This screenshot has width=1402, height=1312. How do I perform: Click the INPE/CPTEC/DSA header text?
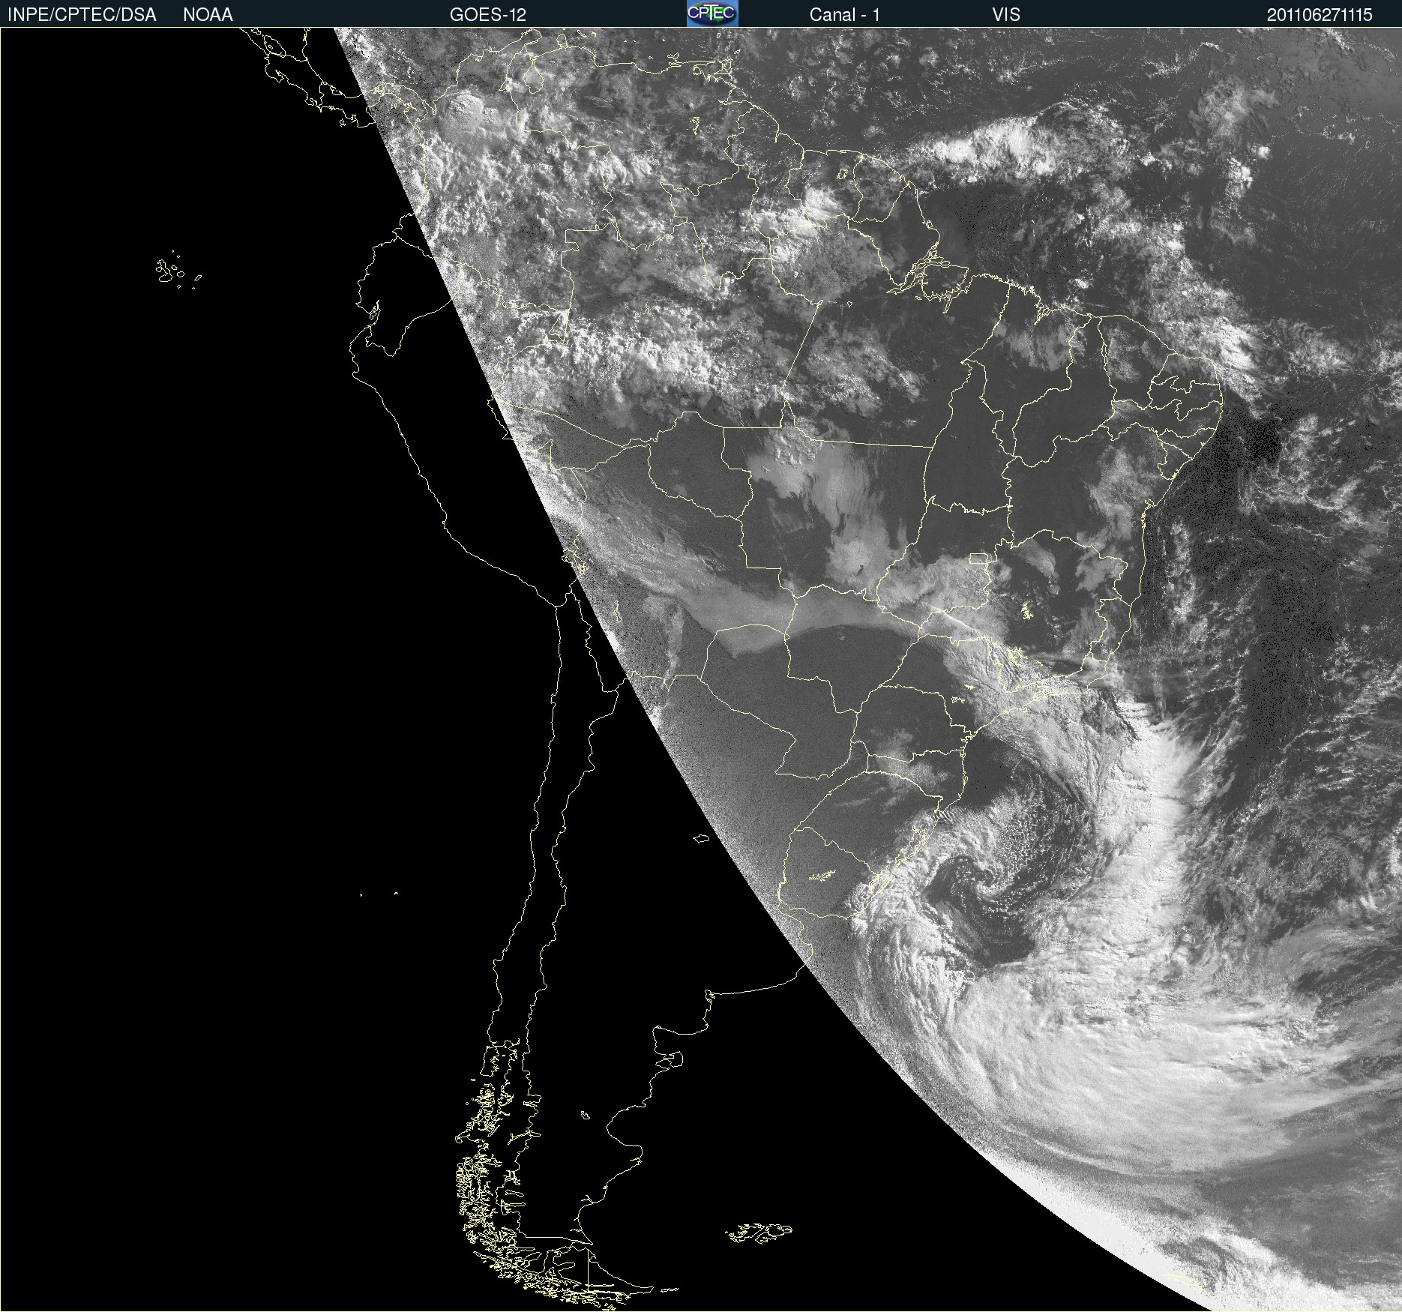point(82,15)
